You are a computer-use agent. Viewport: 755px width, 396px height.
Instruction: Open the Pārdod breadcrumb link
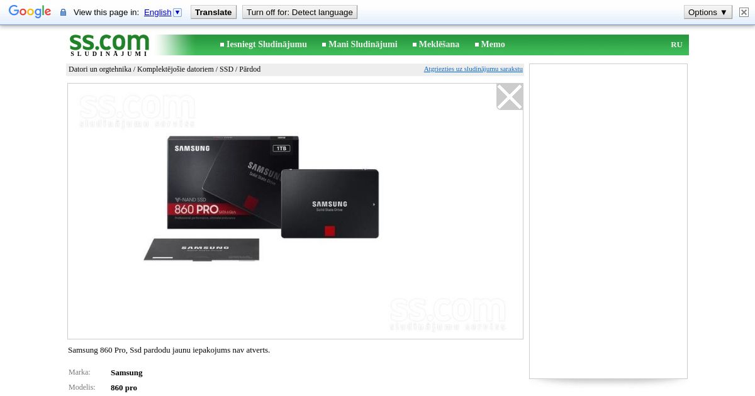pyautogui.click(x=250, y=69)
